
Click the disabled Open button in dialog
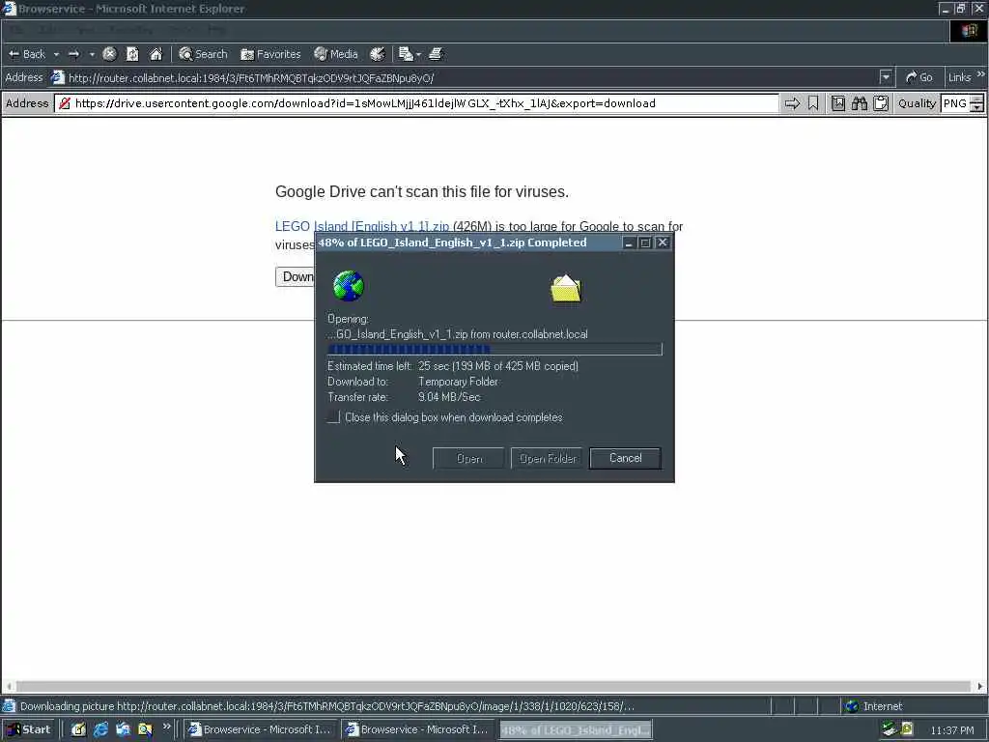(468, 458)
